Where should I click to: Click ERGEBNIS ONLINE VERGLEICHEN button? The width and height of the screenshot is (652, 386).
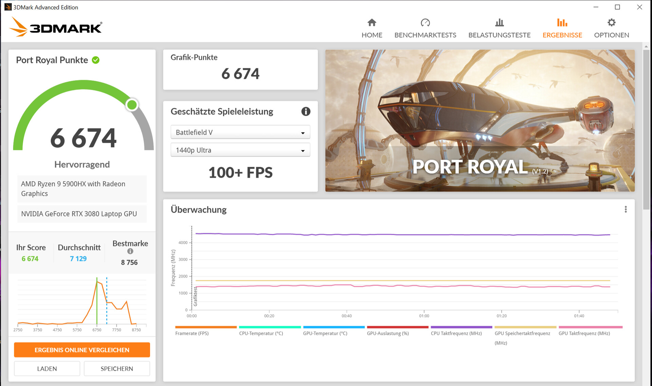point(82,350)
